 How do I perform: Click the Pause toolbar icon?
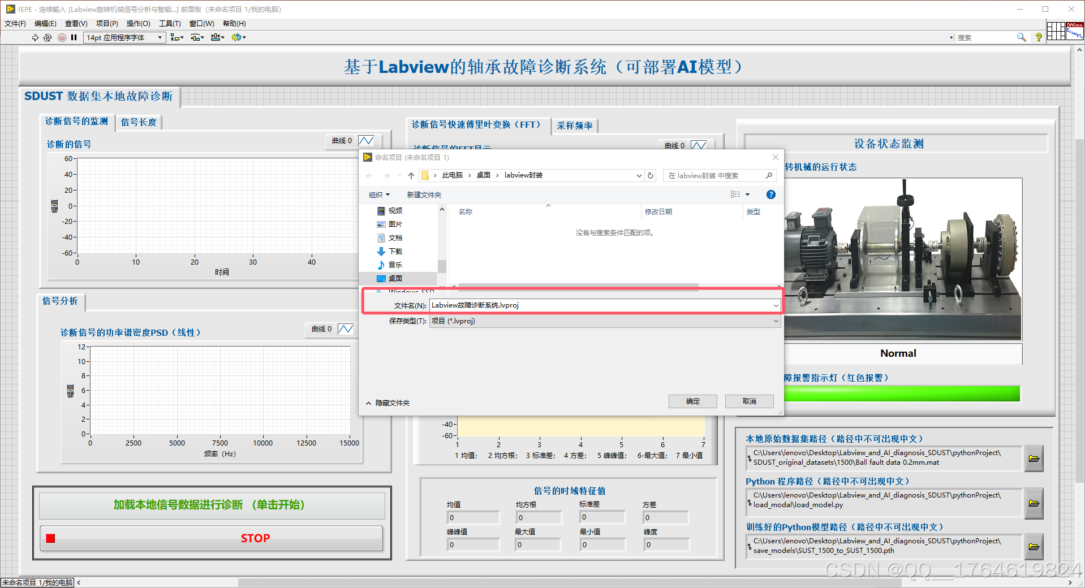pos(74,37)
